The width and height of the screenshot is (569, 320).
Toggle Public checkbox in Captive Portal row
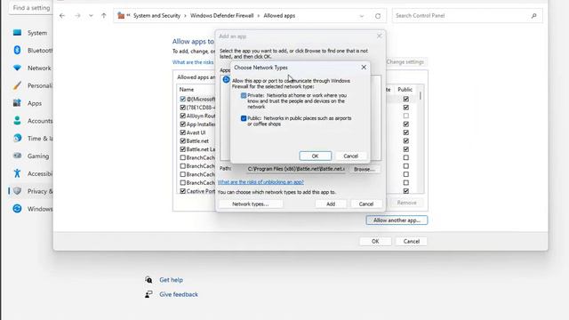pos(405,191)
